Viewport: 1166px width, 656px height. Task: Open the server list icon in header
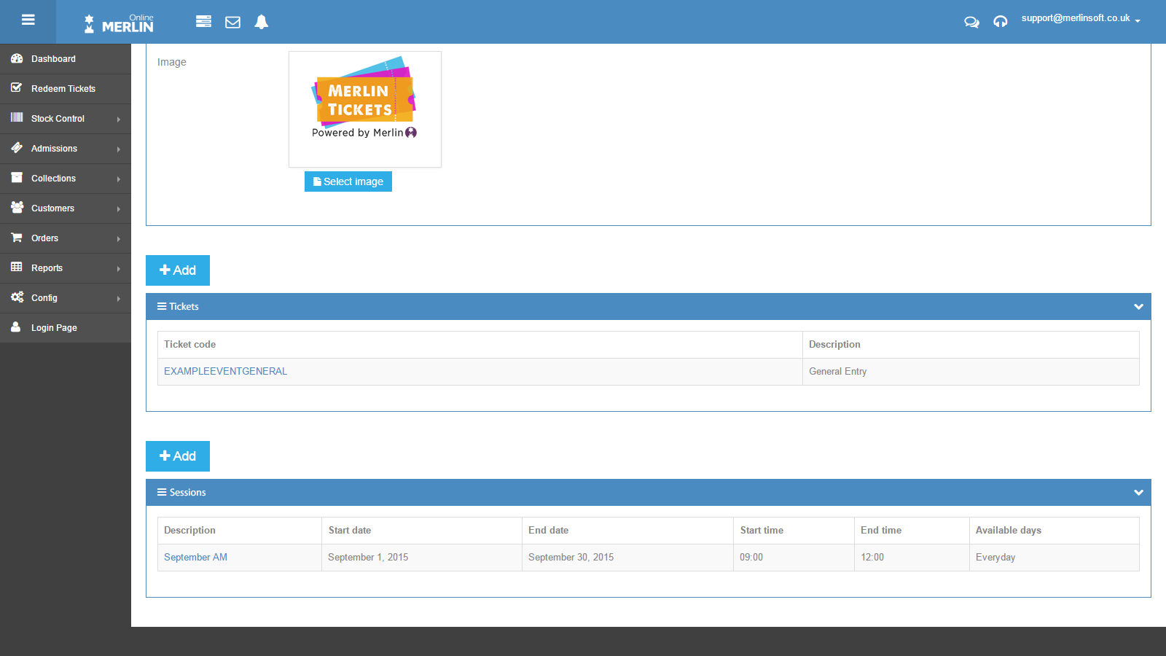[x=203, y=22]
